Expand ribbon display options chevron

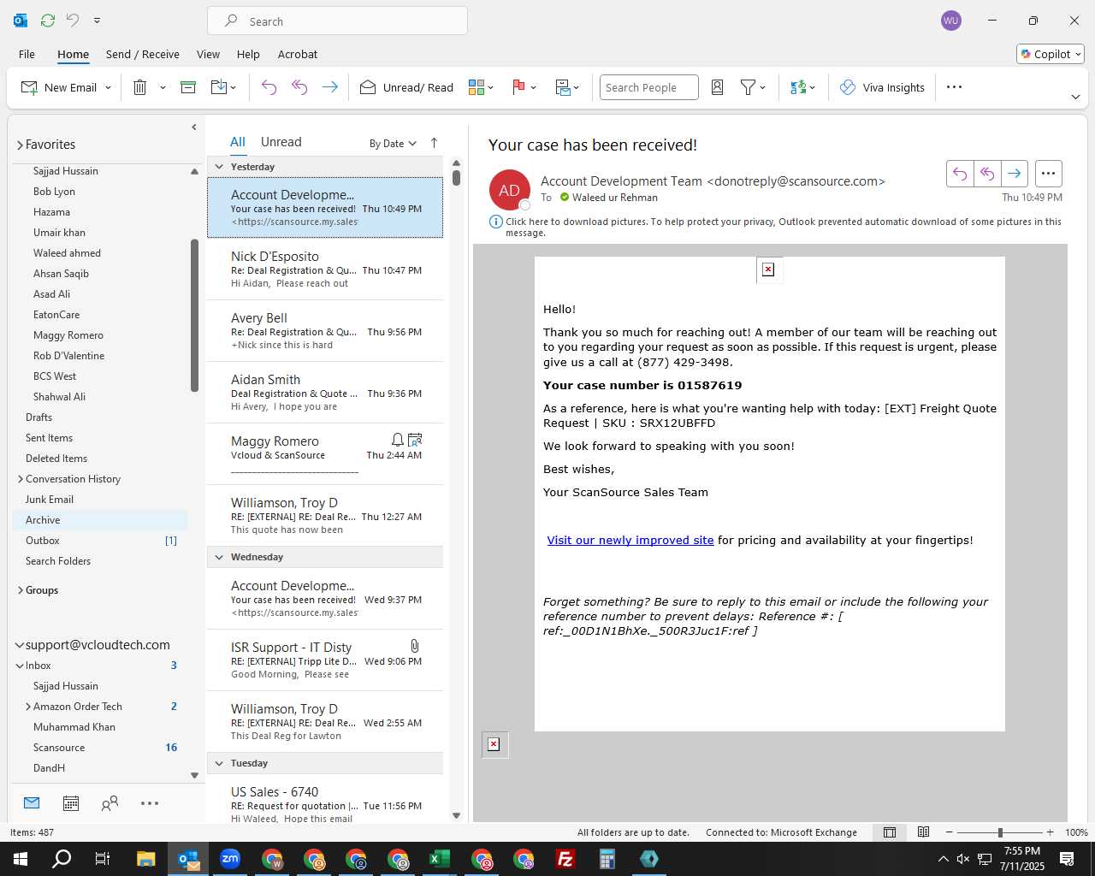pyautogui.click(x=1075, y=97)
